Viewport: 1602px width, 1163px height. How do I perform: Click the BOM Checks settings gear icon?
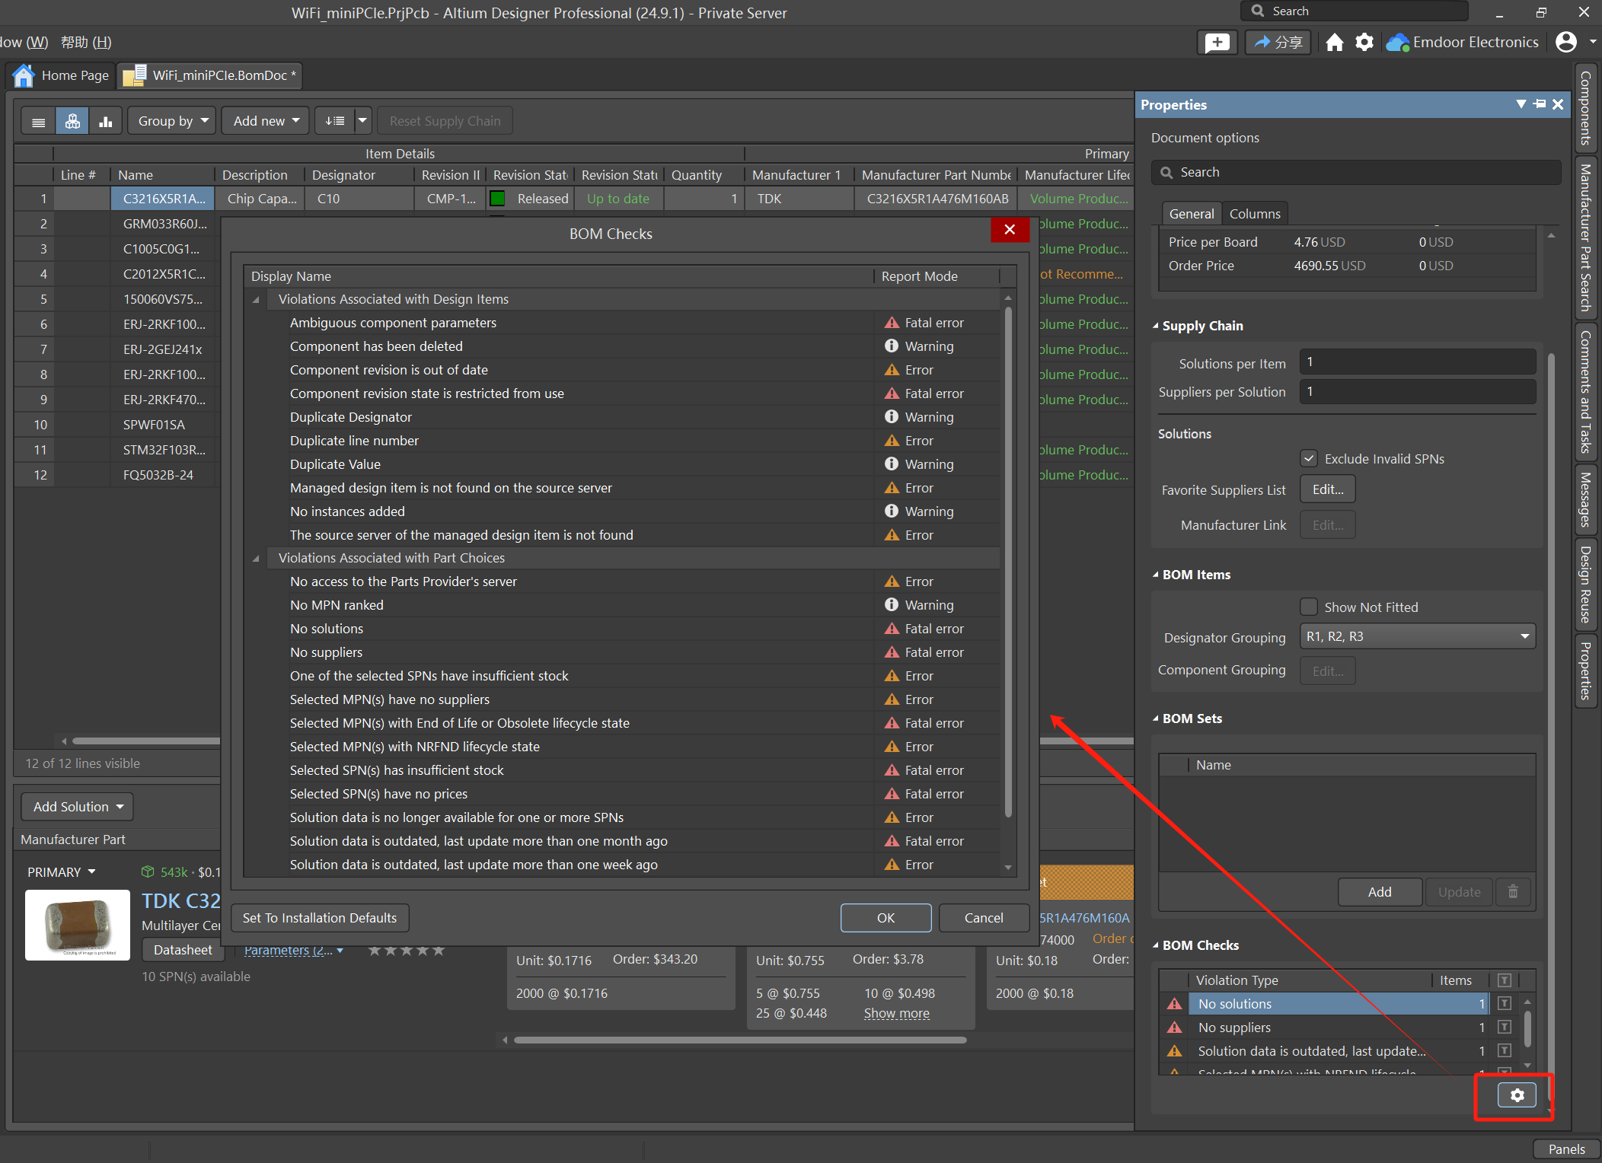[1517, 1095]
